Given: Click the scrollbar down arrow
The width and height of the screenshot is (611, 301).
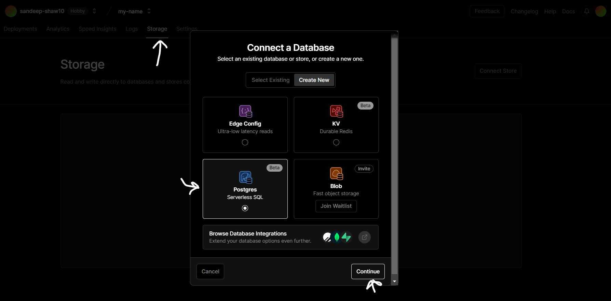Looking at the screenshot, I should tap(394, 282).
